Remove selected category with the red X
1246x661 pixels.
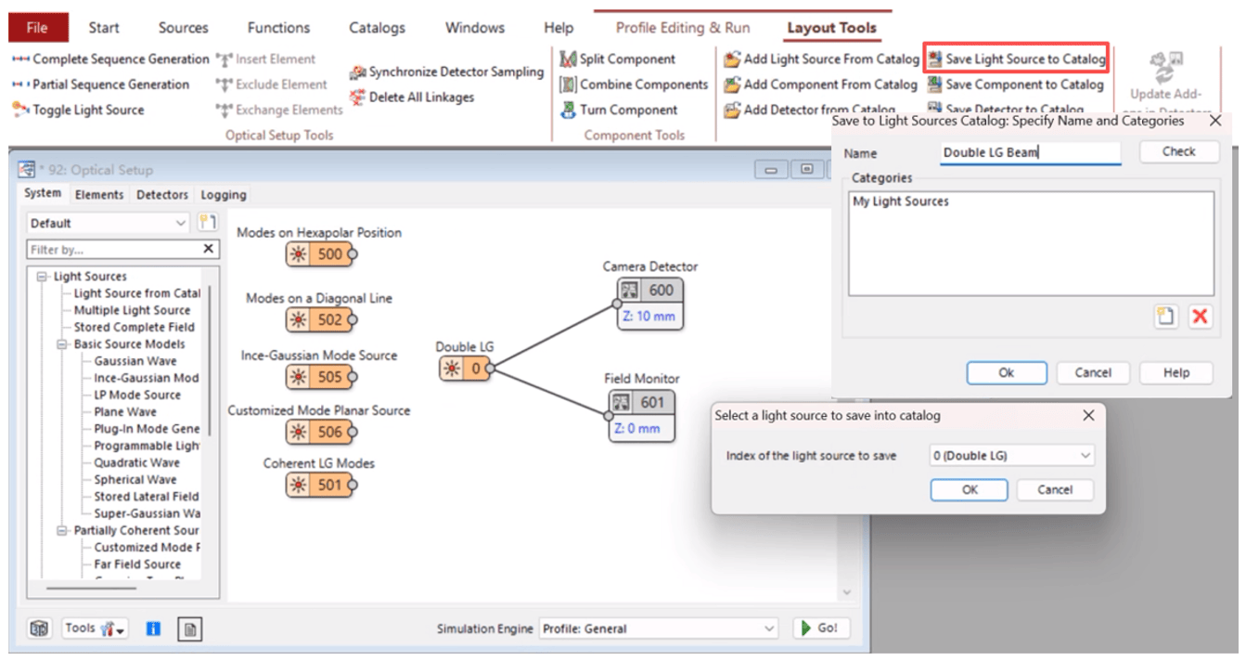tap(1201, 317)
